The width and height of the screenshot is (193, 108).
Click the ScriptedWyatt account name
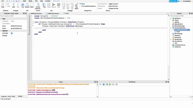[187, 1]
